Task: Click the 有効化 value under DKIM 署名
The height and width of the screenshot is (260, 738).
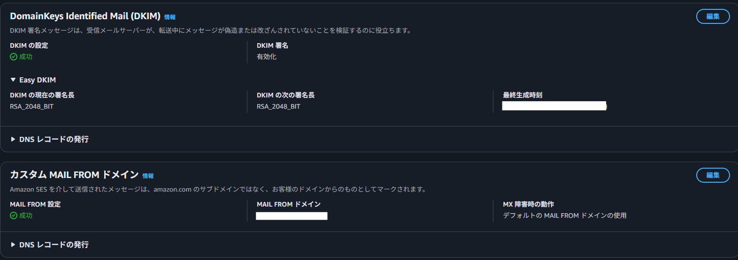Action: (266, 57)
